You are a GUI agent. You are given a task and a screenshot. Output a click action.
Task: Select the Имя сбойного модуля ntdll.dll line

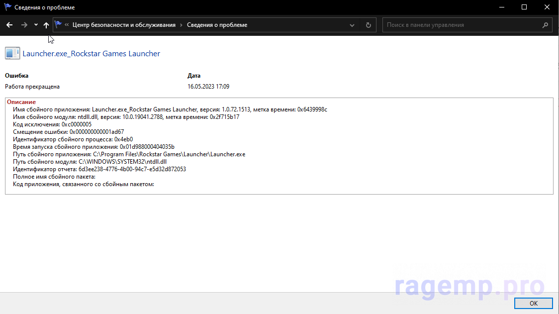(126, 117)
